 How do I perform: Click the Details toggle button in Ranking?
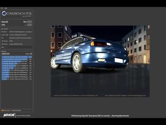[31, 54]
